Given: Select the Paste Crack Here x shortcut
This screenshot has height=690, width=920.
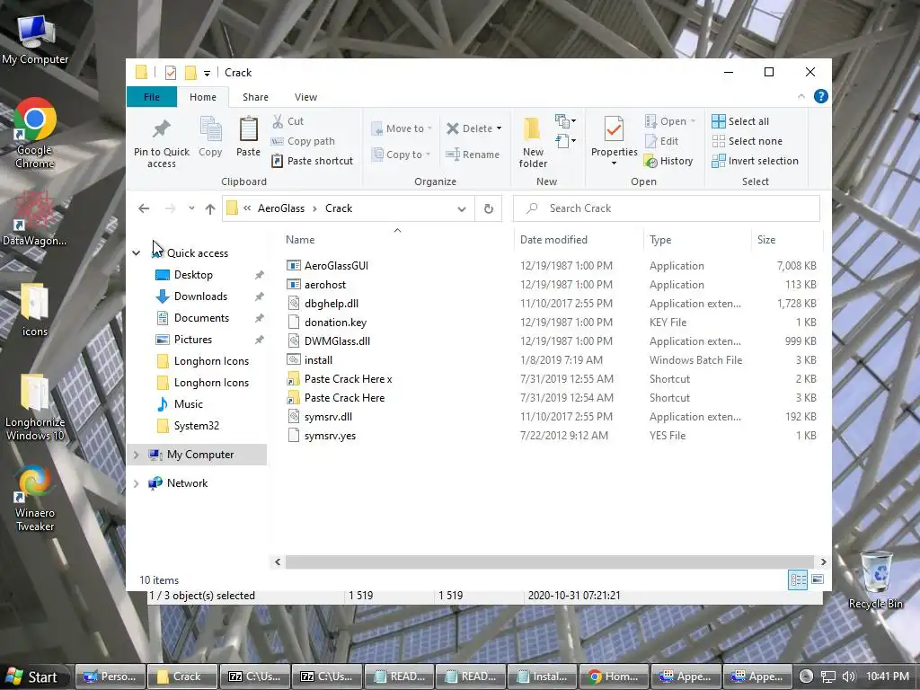Looking at the screenshot, I should point(348,379).
